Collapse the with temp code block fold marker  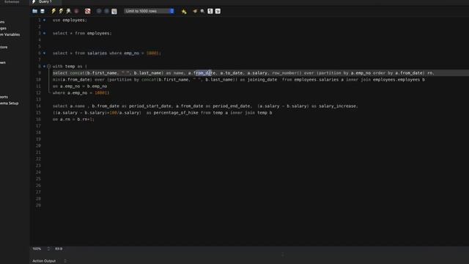[49, 67]
